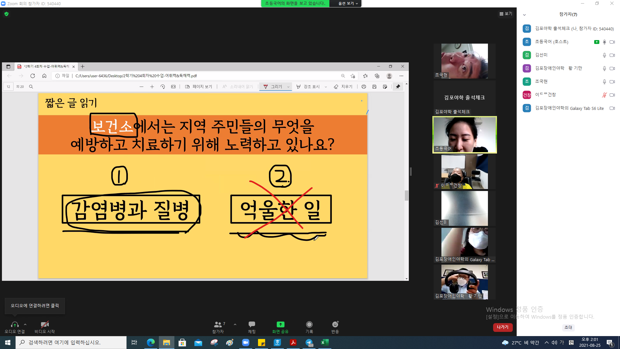Click the fit-to-page icon in PDF toolbar

pos(173,87)
